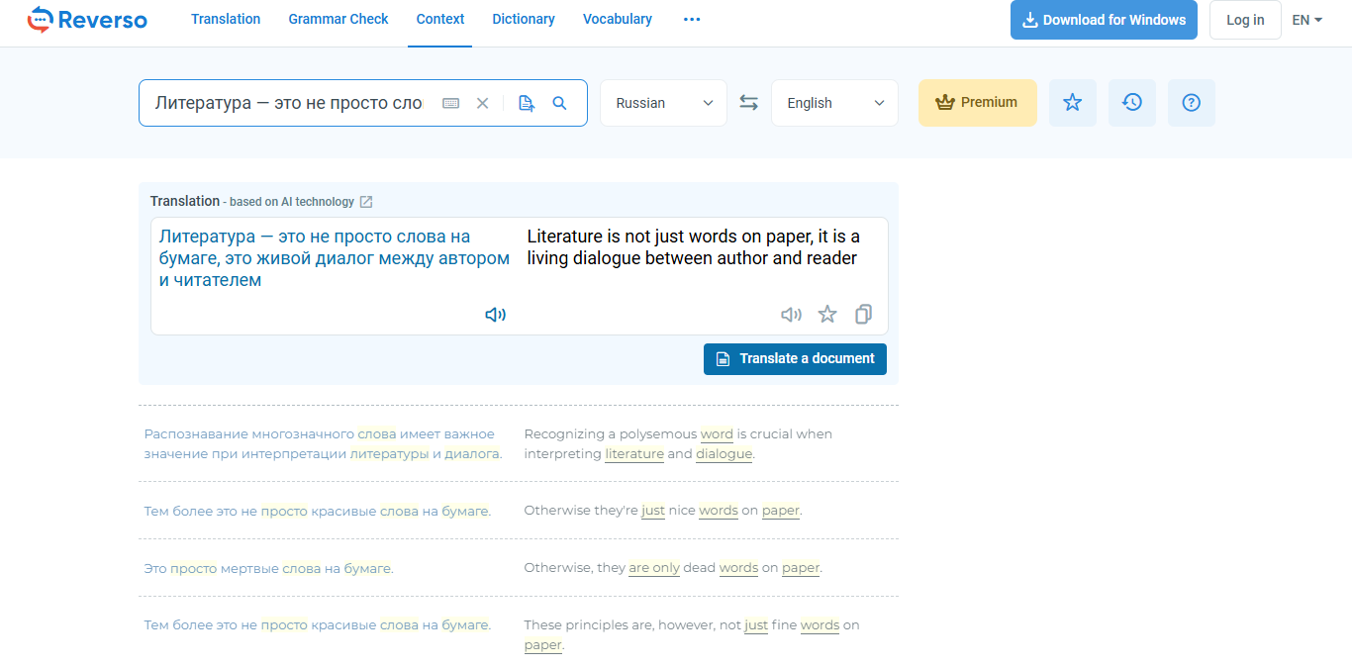
Task: Open the English target language dropdown
Action: 834,103
